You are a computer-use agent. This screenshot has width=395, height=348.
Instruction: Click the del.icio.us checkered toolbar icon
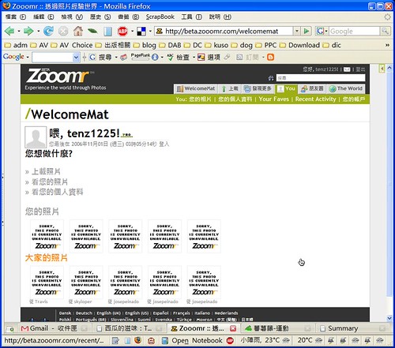[x=141, y=32]
